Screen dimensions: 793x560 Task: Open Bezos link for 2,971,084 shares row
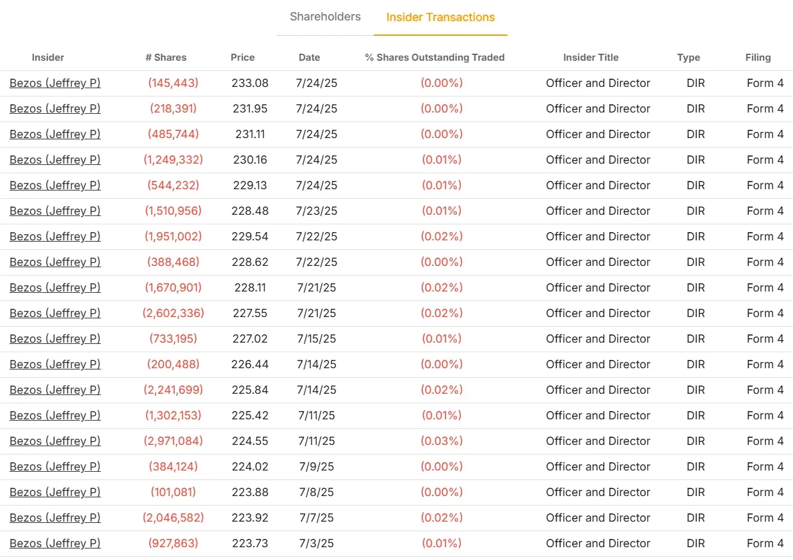[55, 441]
